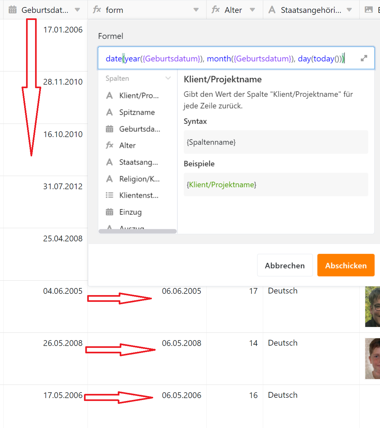Open the photo thumbnail in 04.06.2005 row
The width and height of the screenshot is (380, 428).
pyautogui.click(x=373, y=306)
